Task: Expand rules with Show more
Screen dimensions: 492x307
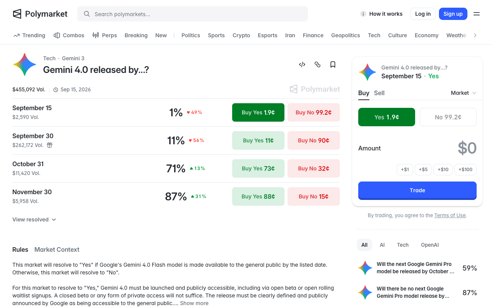Action: [x=194, y=303]
